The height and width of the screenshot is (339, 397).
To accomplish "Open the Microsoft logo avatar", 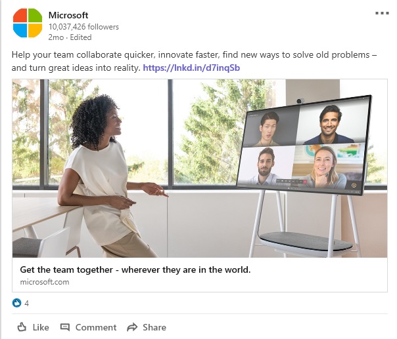I will click(28, 23).
